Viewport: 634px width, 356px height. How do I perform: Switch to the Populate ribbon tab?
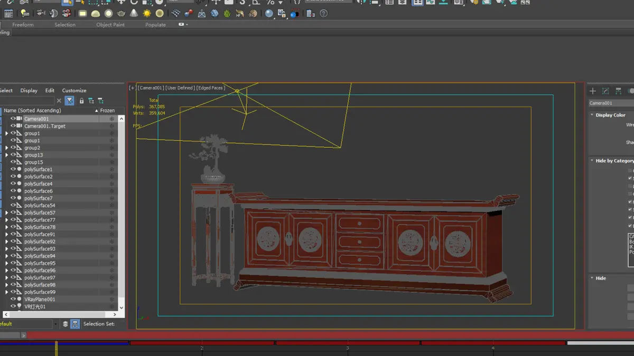coord(155,24)
